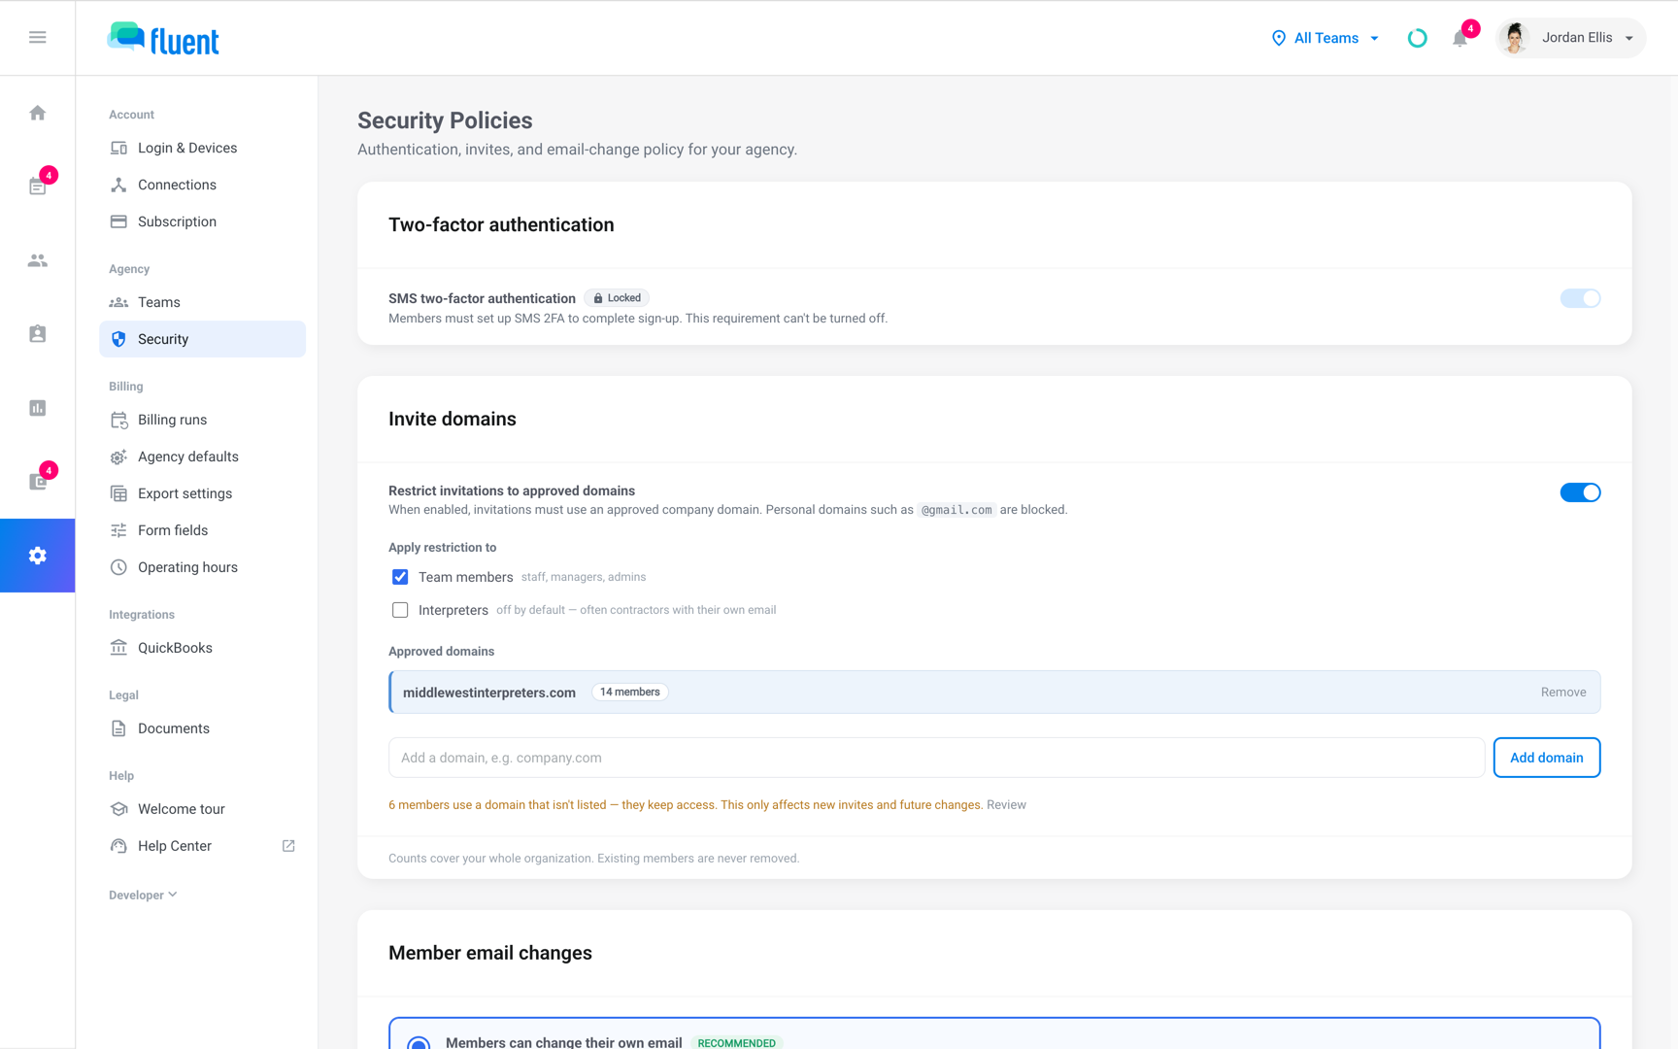
Task: Disable restrict invitations to approved domains
Action: pos(1580,492)
